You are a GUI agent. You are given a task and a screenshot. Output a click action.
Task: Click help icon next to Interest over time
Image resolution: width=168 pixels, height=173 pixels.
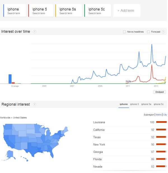pyautogui.click(x=35, y=32)
